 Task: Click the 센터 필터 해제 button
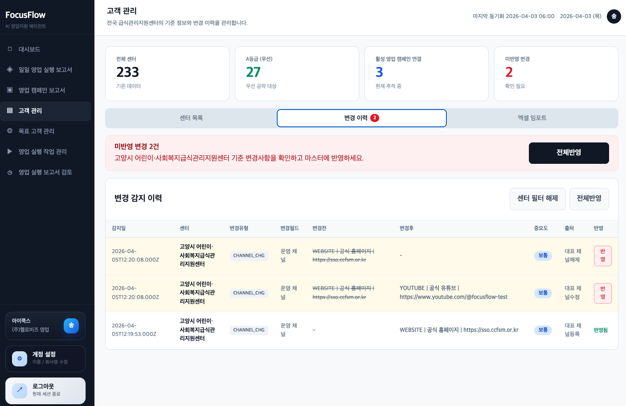(537, 199)
